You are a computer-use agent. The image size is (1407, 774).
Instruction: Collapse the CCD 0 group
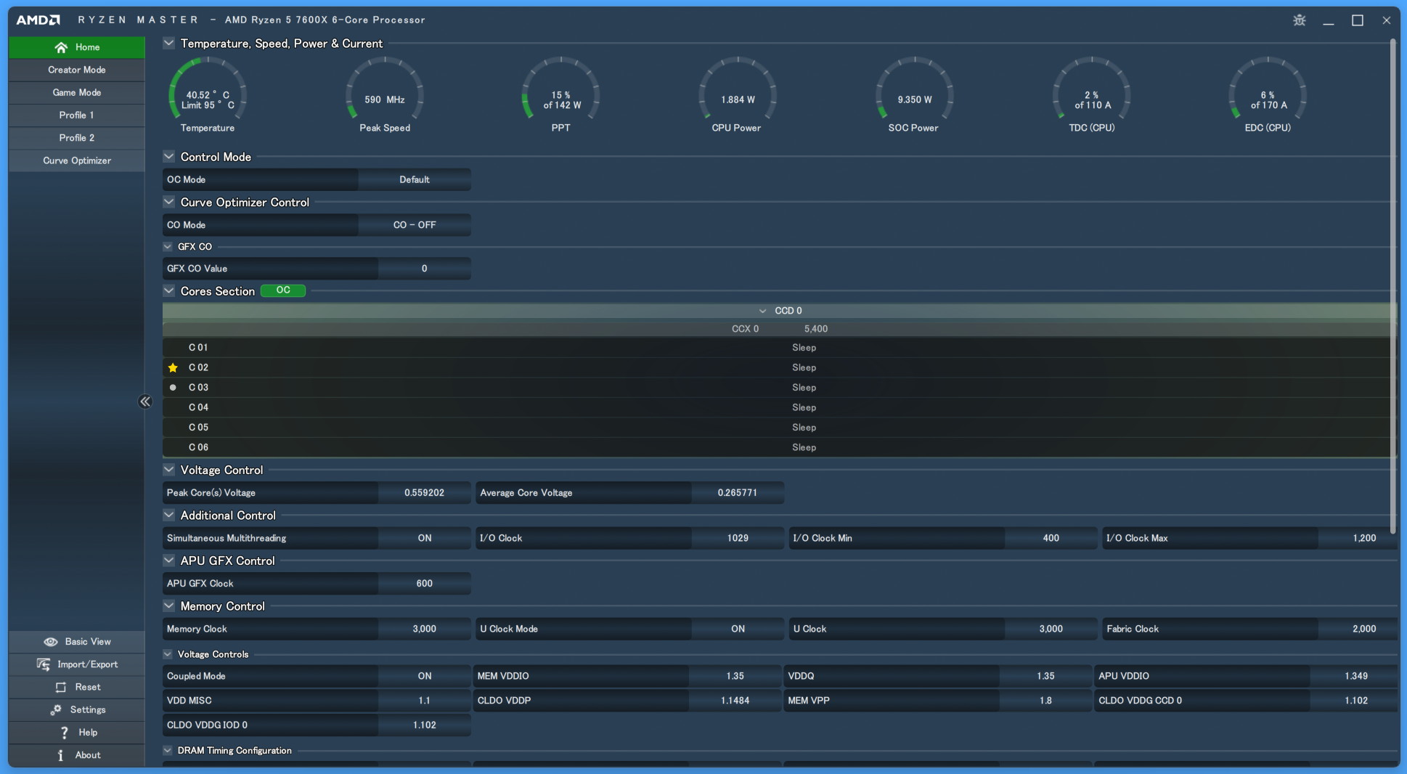coord(762,311)
